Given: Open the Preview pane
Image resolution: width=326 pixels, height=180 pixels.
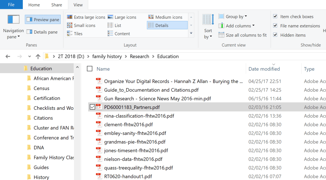Looking at the screenshot, I should [x=42, y=19].
